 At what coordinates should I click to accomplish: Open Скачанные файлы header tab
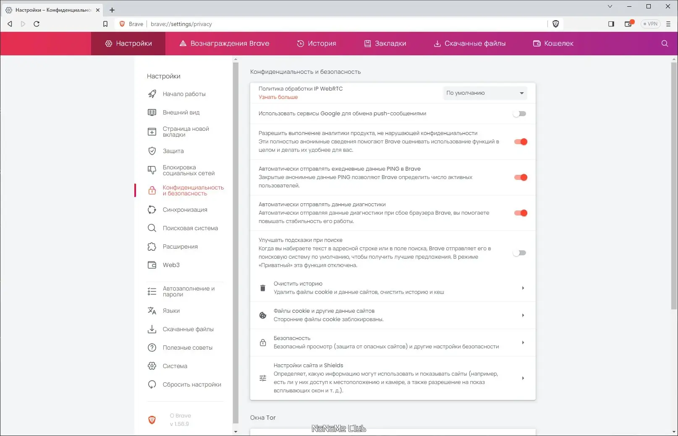pos(469,44)
